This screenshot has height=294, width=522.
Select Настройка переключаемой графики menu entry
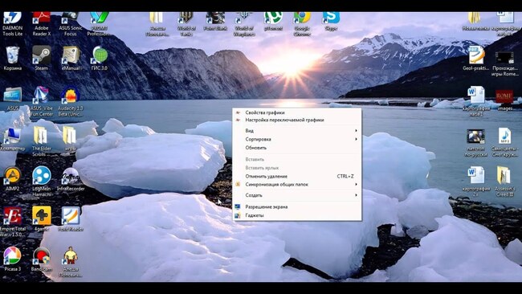[297, 120]
